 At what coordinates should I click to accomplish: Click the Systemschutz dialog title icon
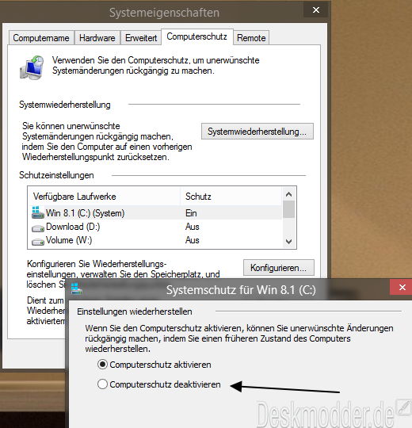(x=76, y=289)
